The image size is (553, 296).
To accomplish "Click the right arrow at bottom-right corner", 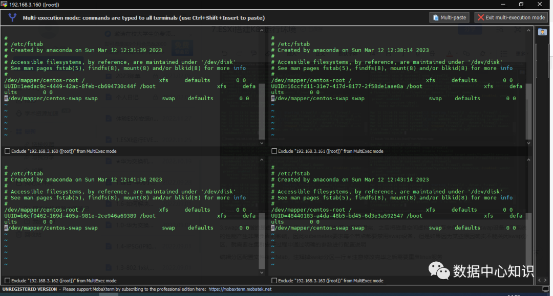I will 545,280.
